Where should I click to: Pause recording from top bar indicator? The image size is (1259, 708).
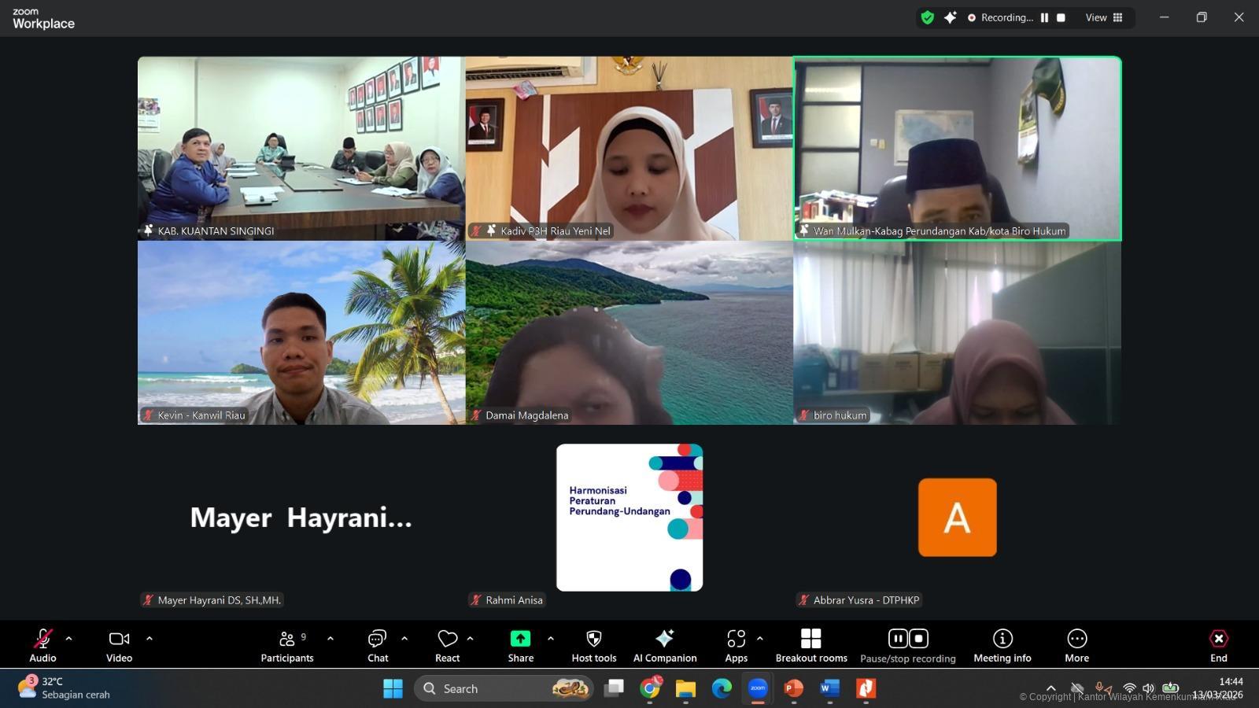[1044, 17]
